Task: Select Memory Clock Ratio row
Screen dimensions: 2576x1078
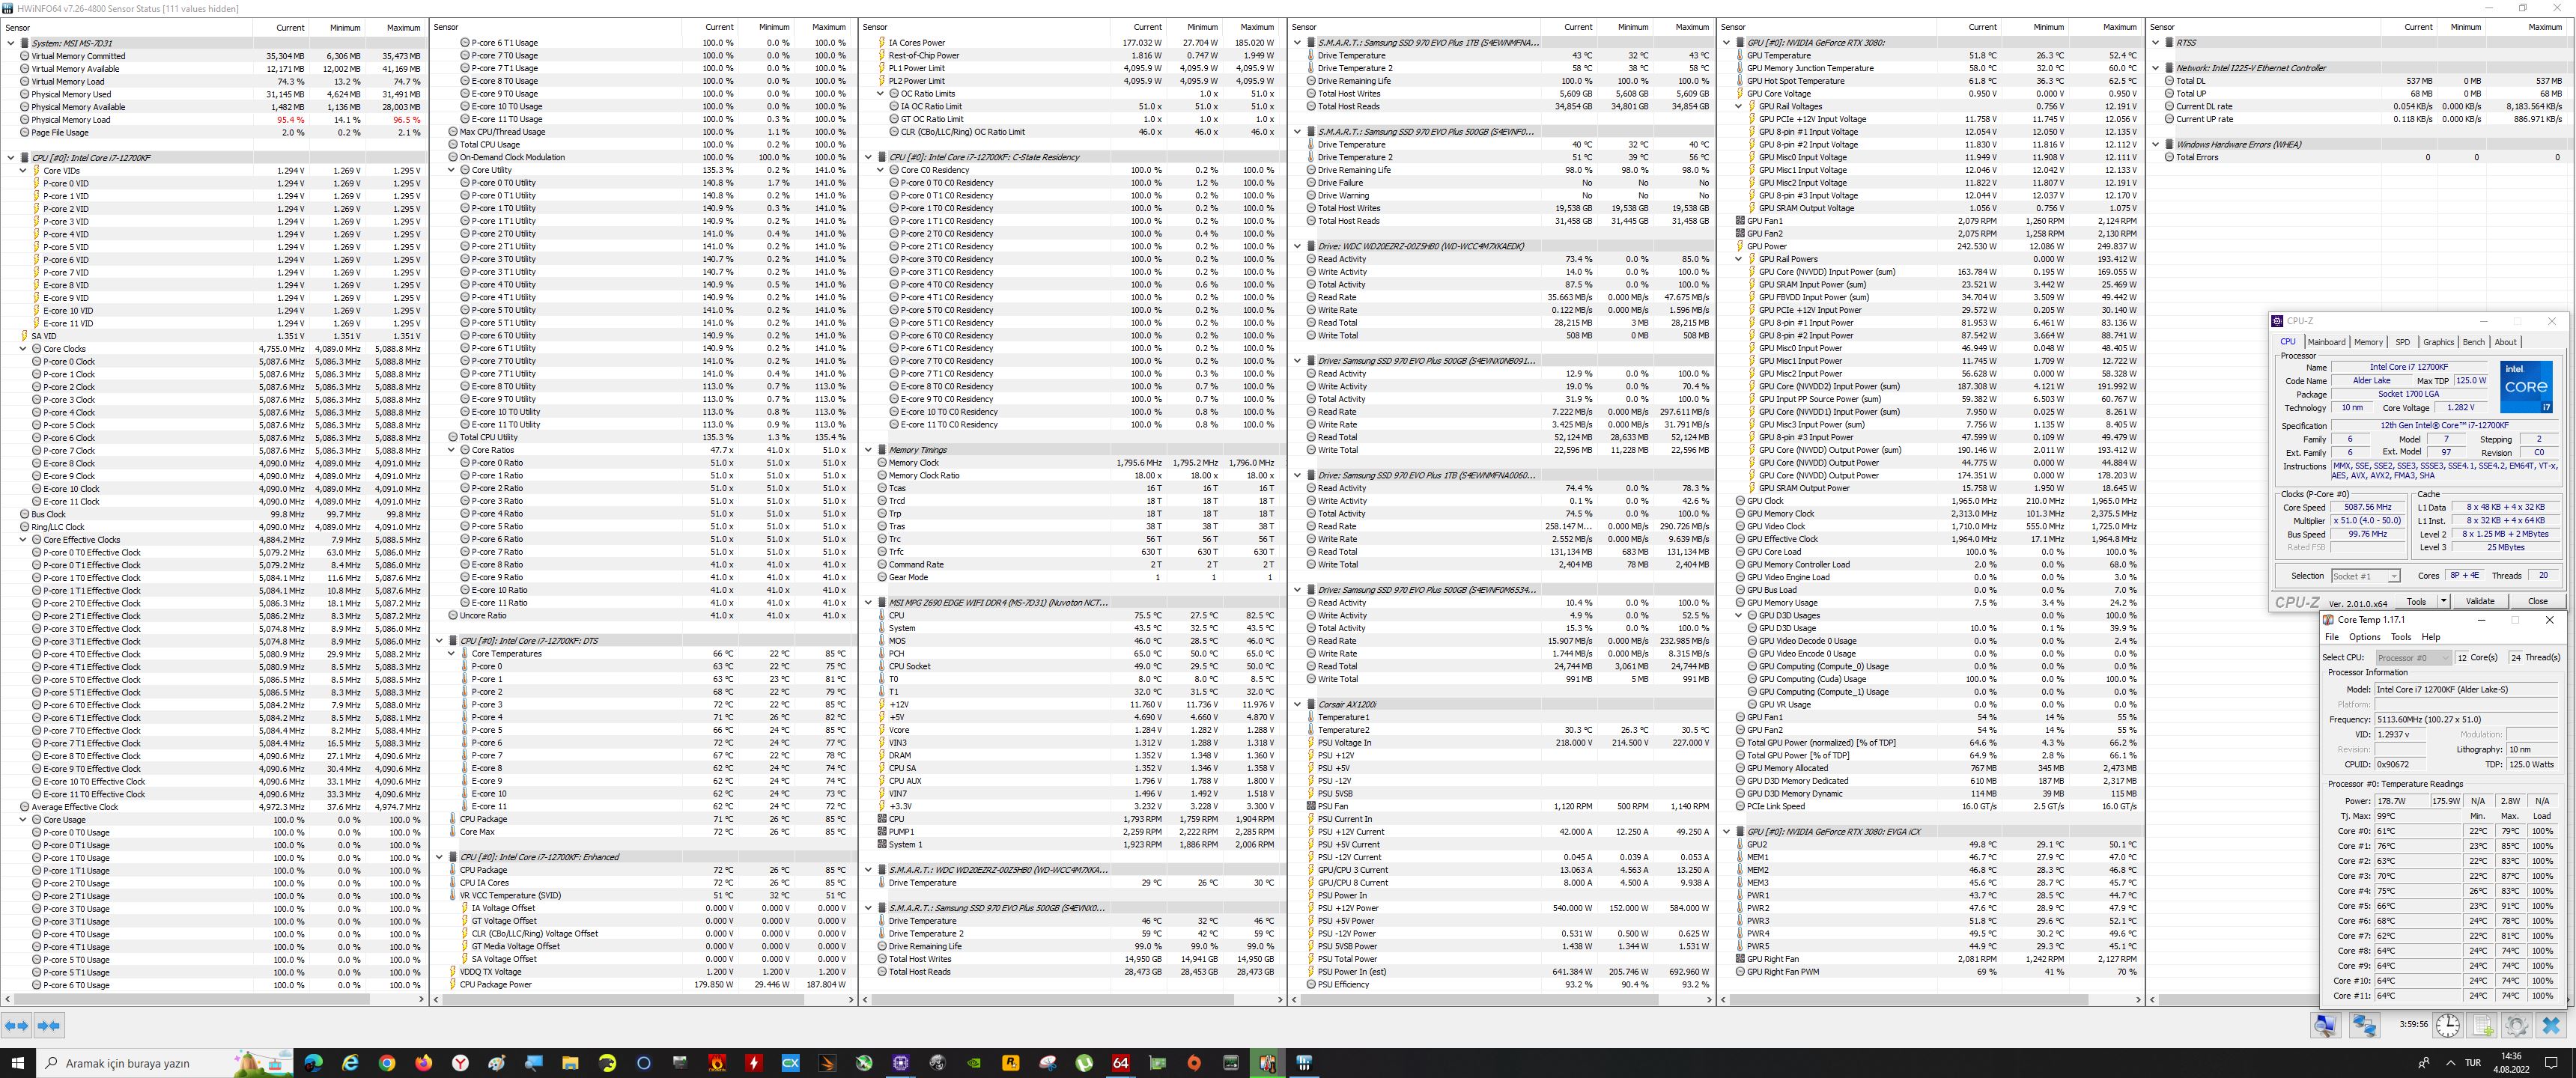Action: 1072,476
